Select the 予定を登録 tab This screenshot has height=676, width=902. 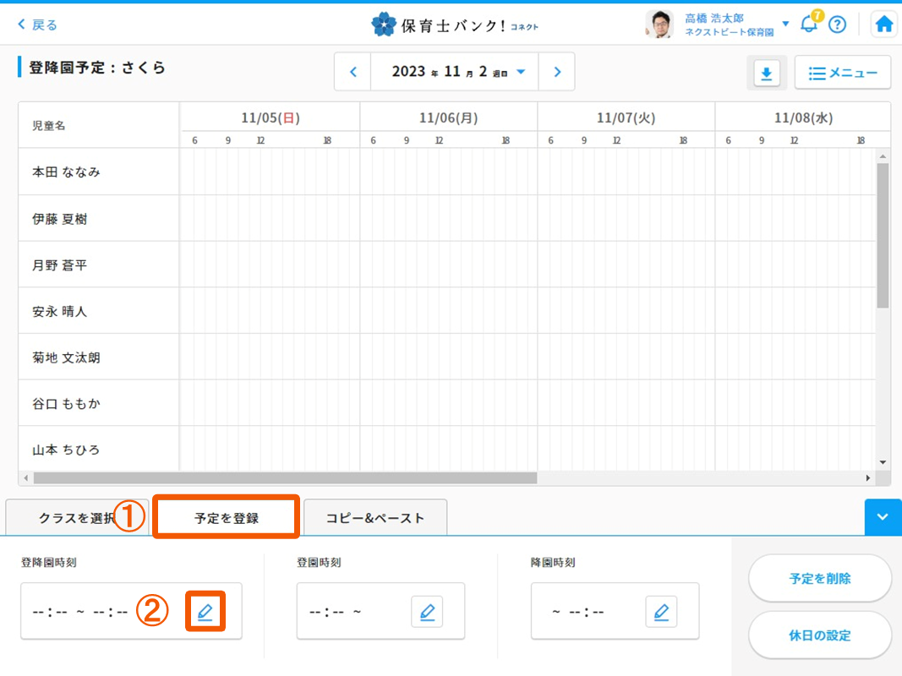[226, 518]
